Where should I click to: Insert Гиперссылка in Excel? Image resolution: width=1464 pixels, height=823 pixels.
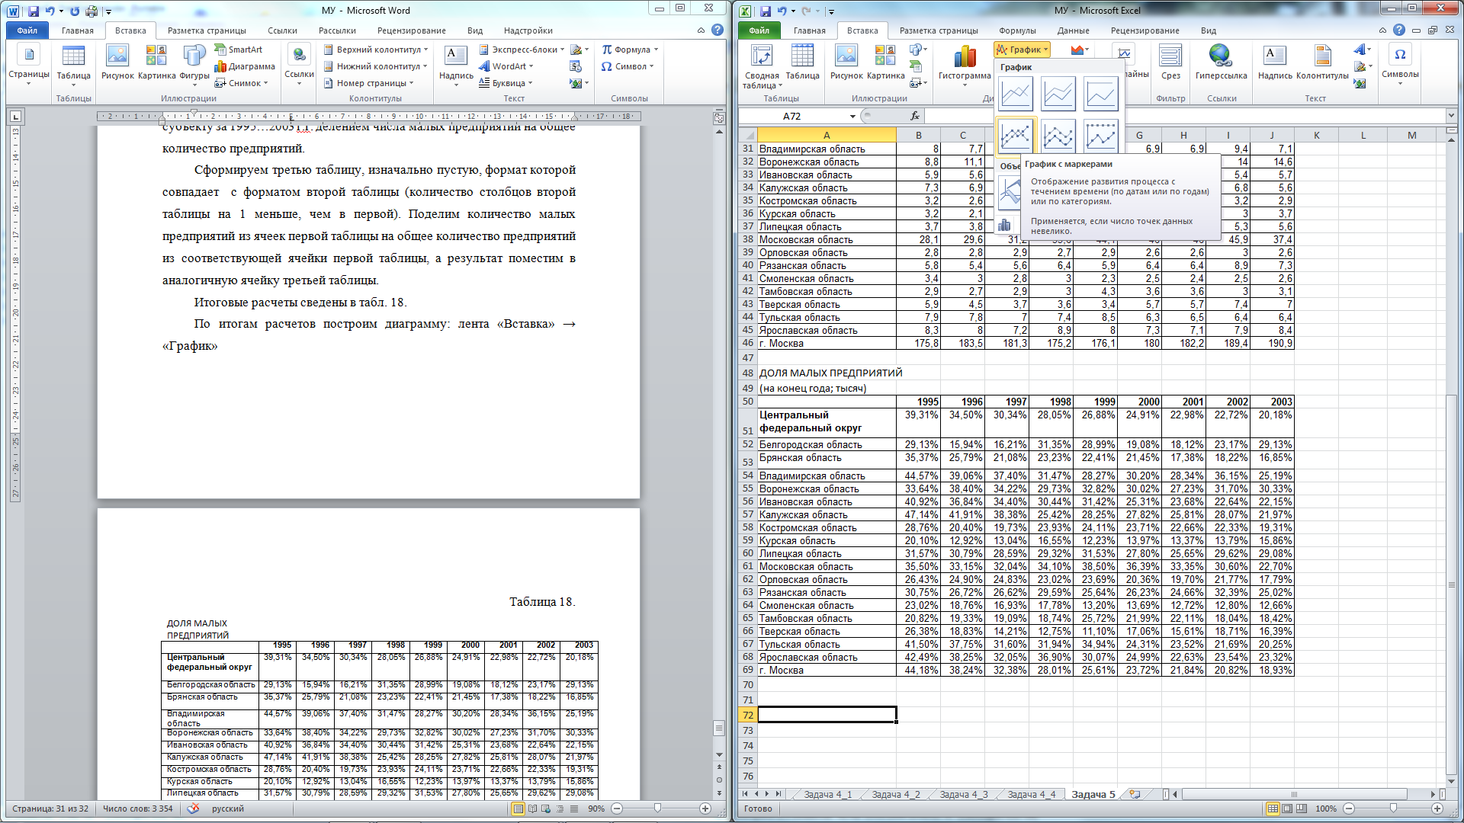(1221, 62)
